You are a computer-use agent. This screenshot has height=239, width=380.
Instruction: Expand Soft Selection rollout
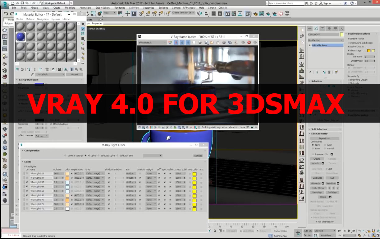point(319,129)
